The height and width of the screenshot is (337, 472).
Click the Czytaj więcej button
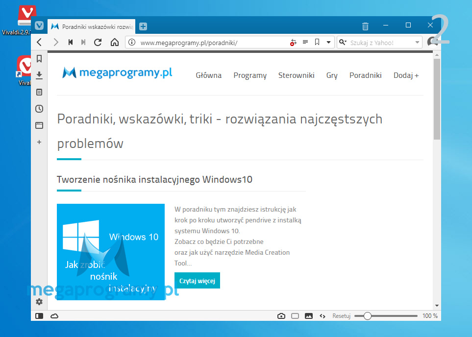(197, 281)
